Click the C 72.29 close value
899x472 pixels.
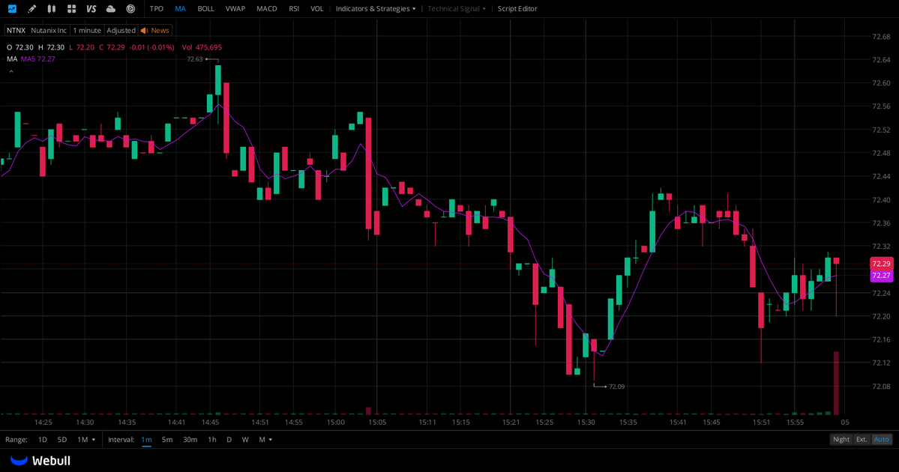(x=112, y=47)
